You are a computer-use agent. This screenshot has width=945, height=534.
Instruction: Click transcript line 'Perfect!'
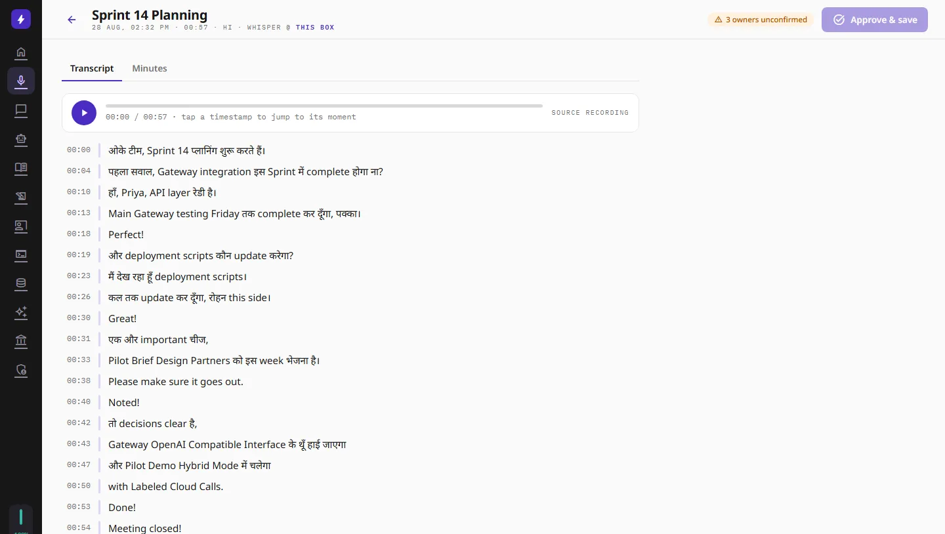(126, 234)
